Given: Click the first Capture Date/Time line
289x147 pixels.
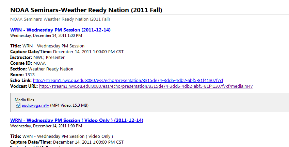Looking at the screenshot, I should click(67, 52).
